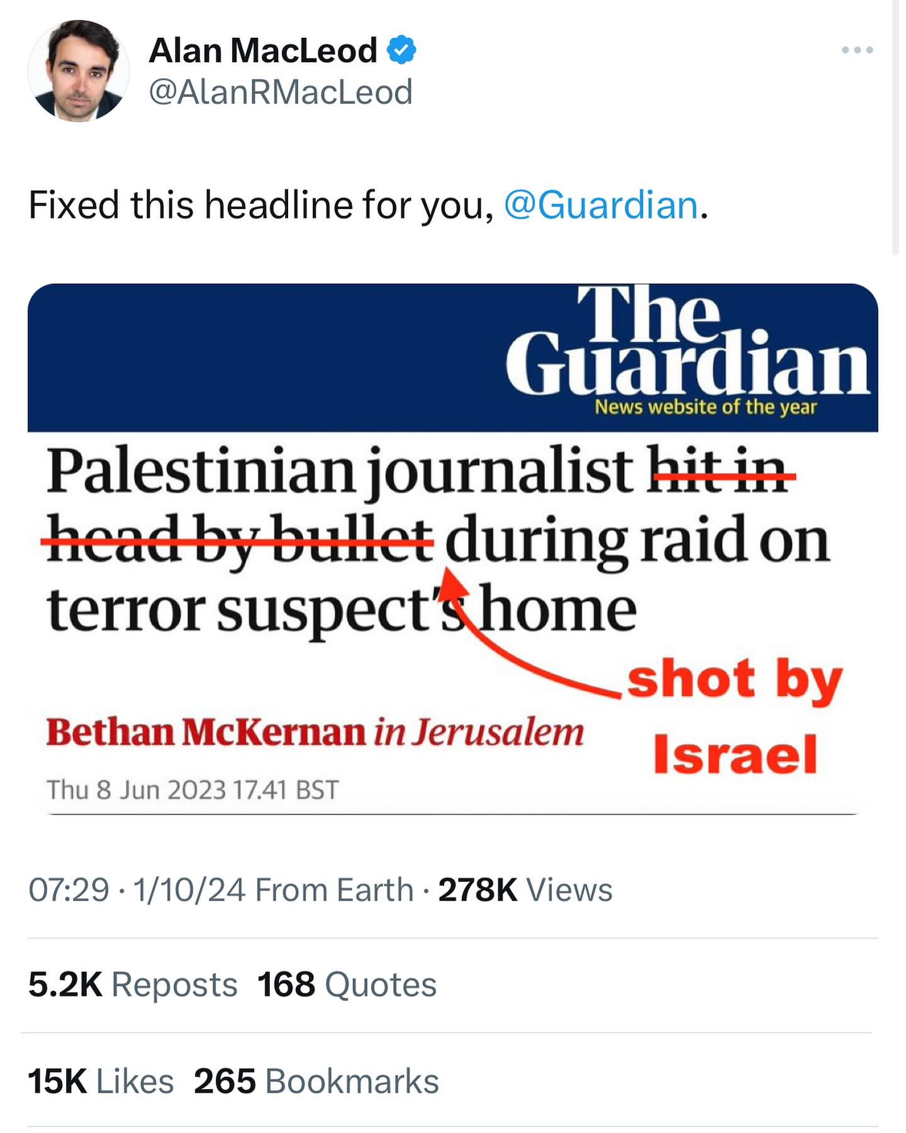906x1133 pixels.
Task: Click the scrollbar on the right edge
Action: [x=895, y=126]
